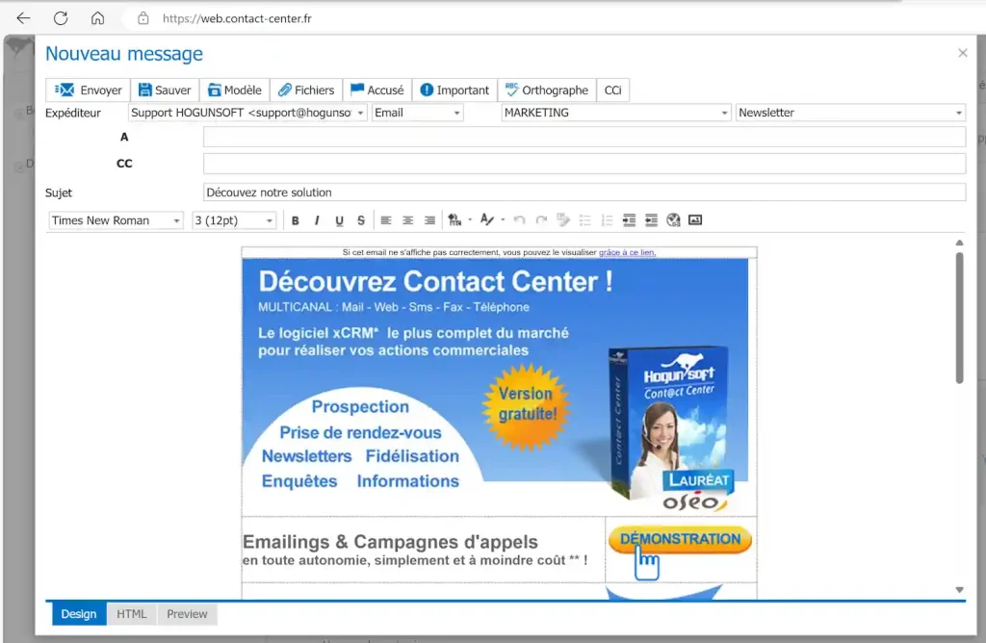The image size is (986, 643).
Task: Click the 'Emailings & Campagnes d'appels' heading
Action: [391, 541]
